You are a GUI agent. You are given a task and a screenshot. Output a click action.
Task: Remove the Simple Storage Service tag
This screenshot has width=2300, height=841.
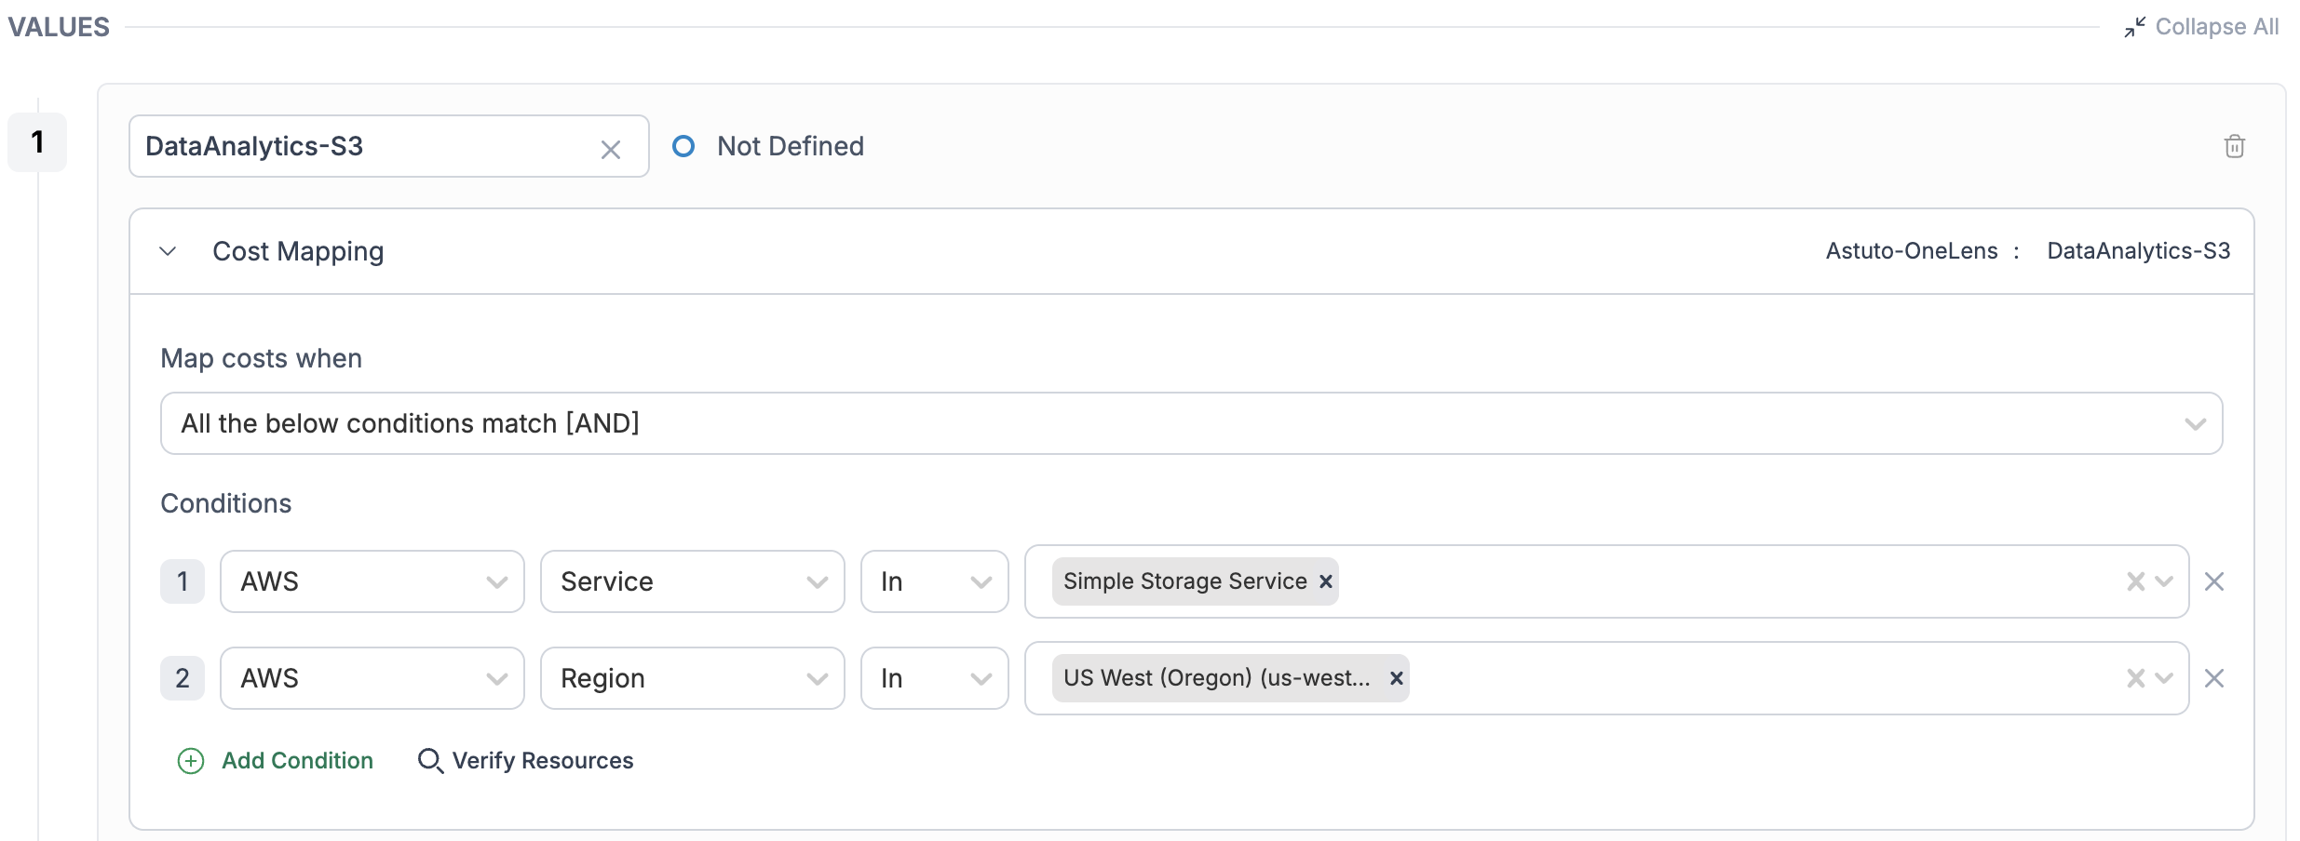tap(1325, 581)
